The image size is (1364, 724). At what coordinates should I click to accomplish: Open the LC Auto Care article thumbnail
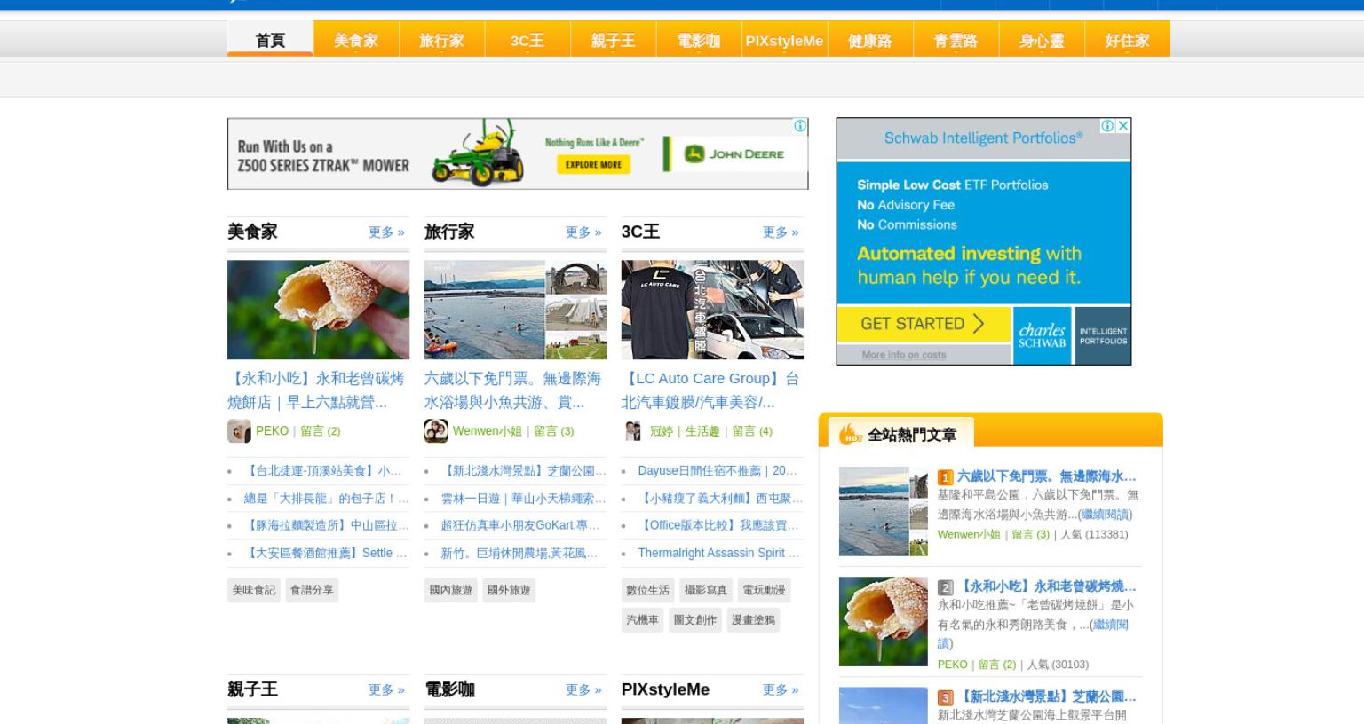[712, 310]
